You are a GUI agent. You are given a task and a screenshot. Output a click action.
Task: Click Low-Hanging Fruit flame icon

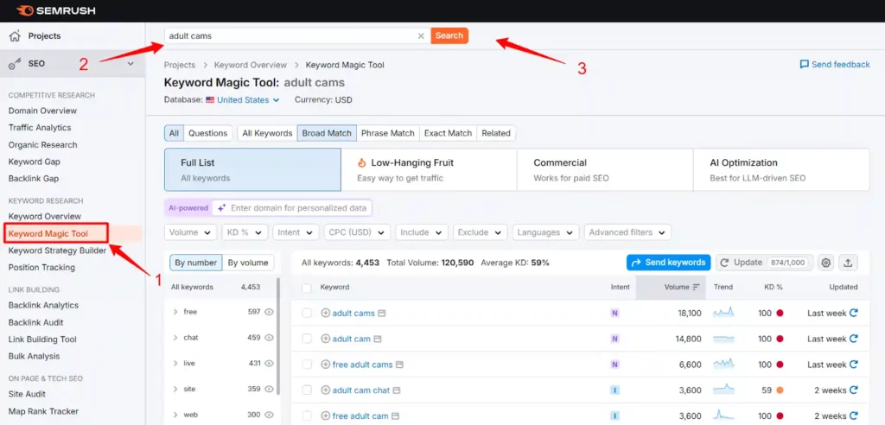pos(362,162)
